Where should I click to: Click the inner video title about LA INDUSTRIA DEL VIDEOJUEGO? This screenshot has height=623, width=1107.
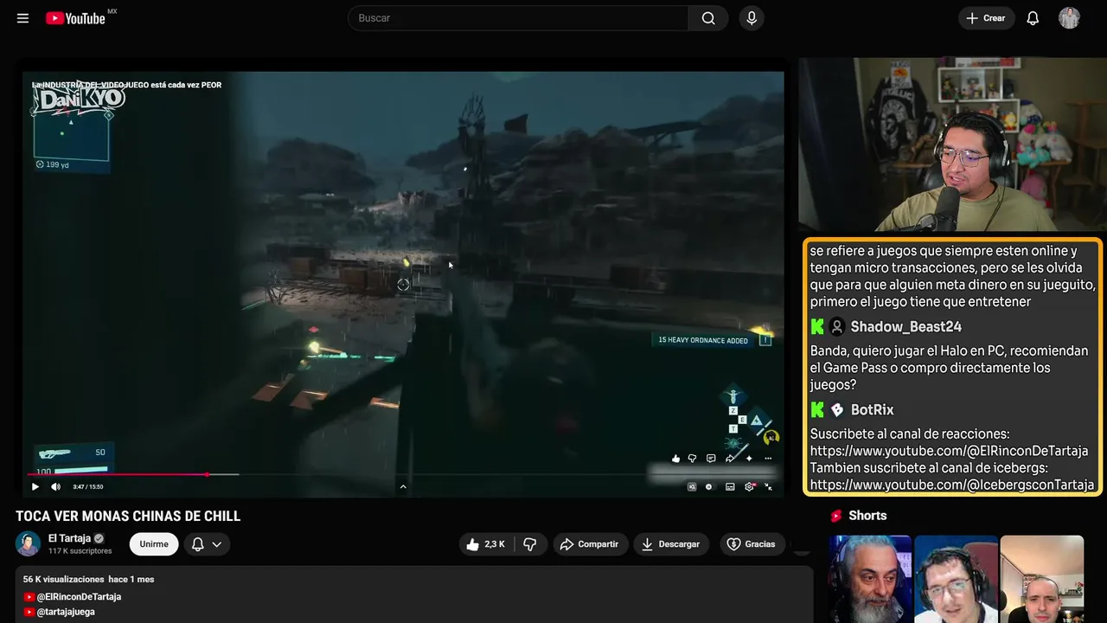(x=127, y=85)
